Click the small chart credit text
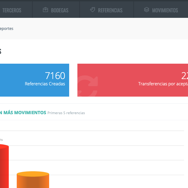Image resolution: width=188 pixels, height=188 pixels. pos(1,140)
